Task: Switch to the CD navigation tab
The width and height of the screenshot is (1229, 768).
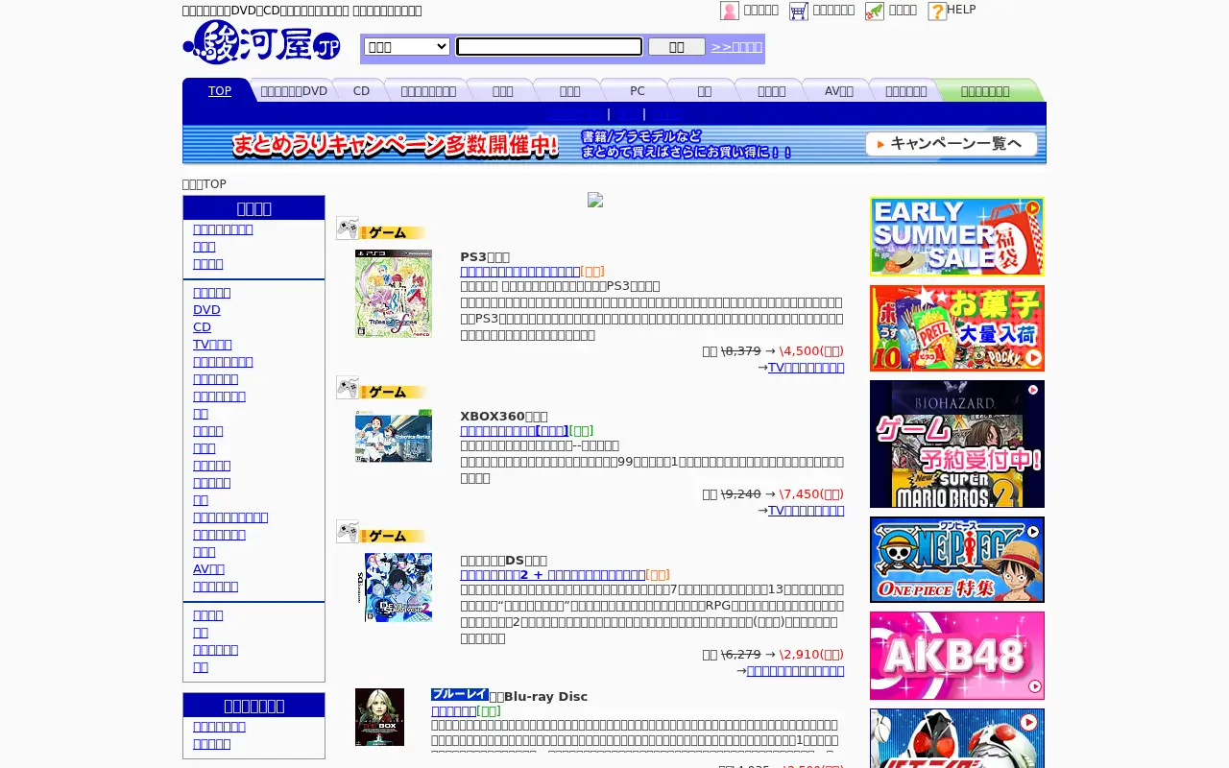Action: point(361,91)
